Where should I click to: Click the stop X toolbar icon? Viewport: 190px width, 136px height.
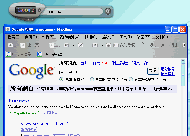coord(81,45)
